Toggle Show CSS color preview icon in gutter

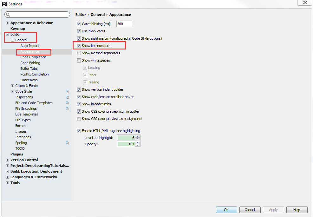[79, 111]
